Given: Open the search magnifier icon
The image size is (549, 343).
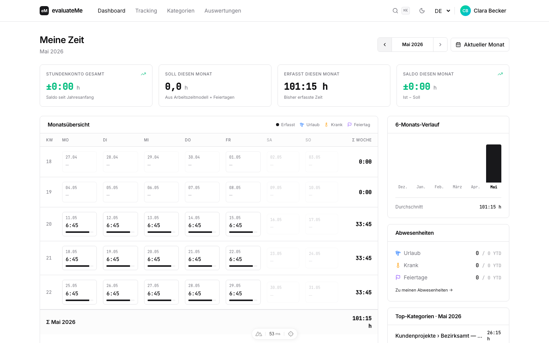Looking at the screenshot, I should tap(395, 11).
